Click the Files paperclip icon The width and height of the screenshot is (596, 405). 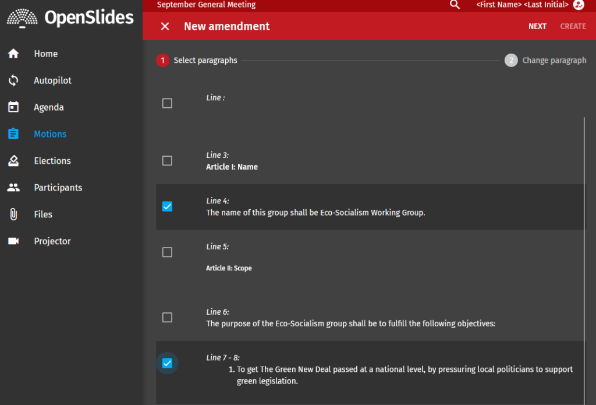click(13, 214)
